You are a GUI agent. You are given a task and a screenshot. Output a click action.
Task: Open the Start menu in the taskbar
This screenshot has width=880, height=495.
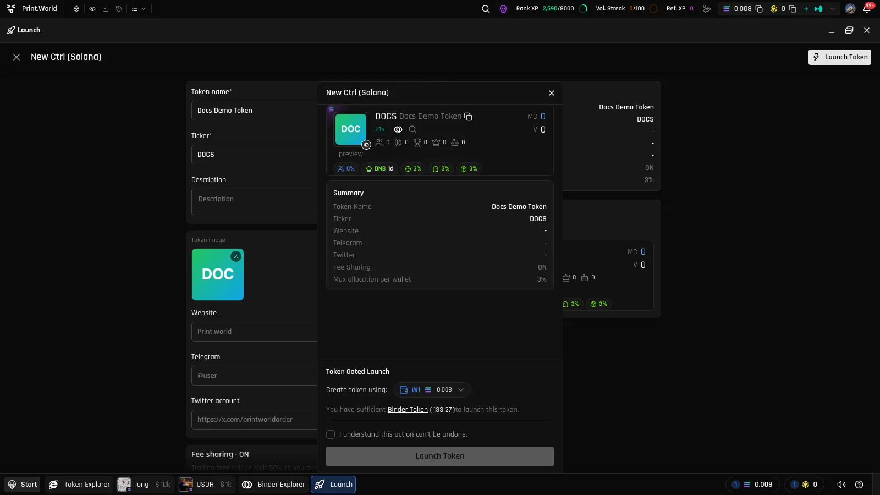coord(23,485)
